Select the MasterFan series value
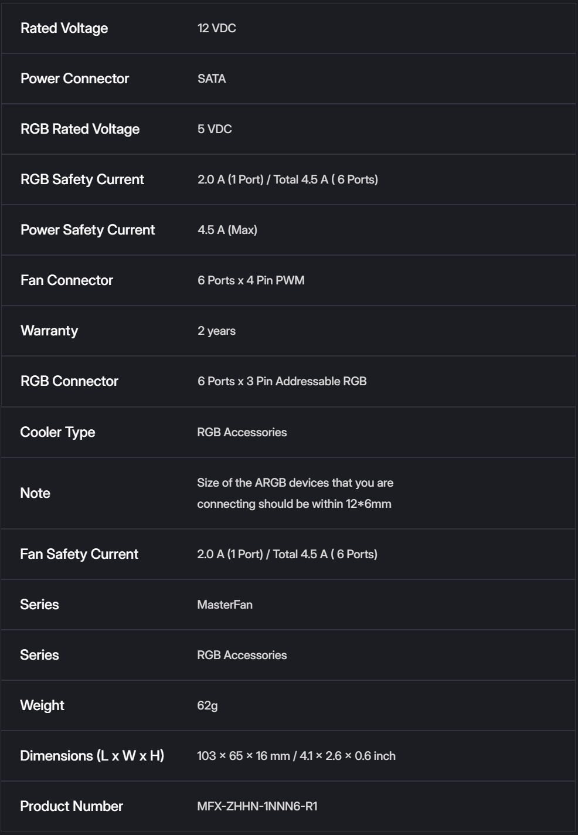578x835 pixels. point(225,605)
